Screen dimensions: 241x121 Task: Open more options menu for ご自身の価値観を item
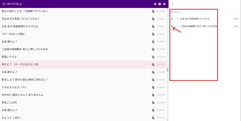point(177,26)
